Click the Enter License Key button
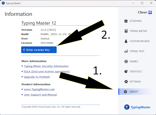This screenshot has height=115, width=156. coord(39,50)
